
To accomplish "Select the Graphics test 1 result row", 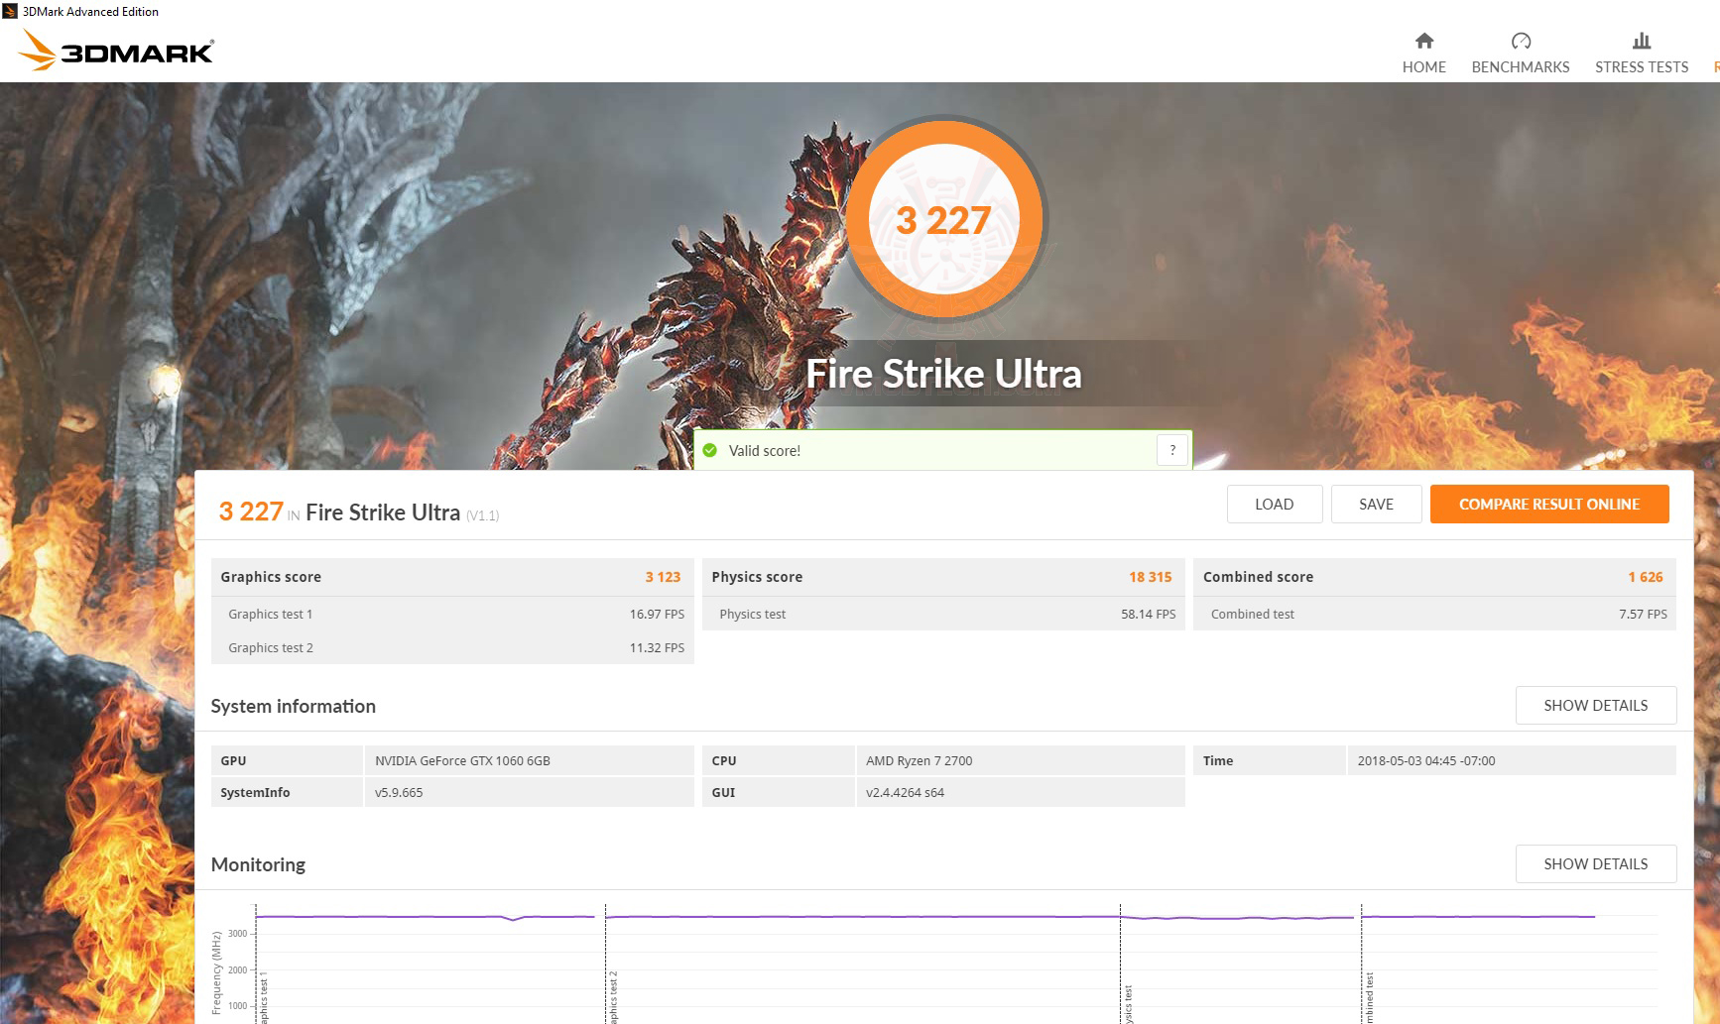I will (452, 614).
